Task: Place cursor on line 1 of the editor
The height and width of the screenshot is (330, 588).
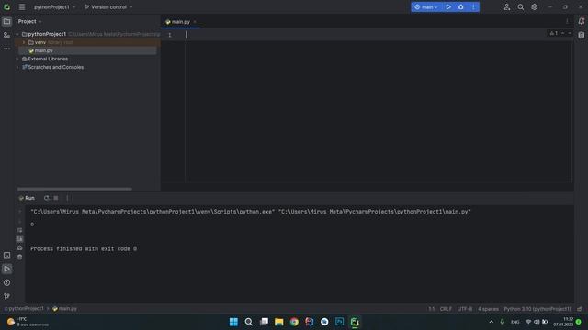Action: pyautogui.click(x=379, y=35)
